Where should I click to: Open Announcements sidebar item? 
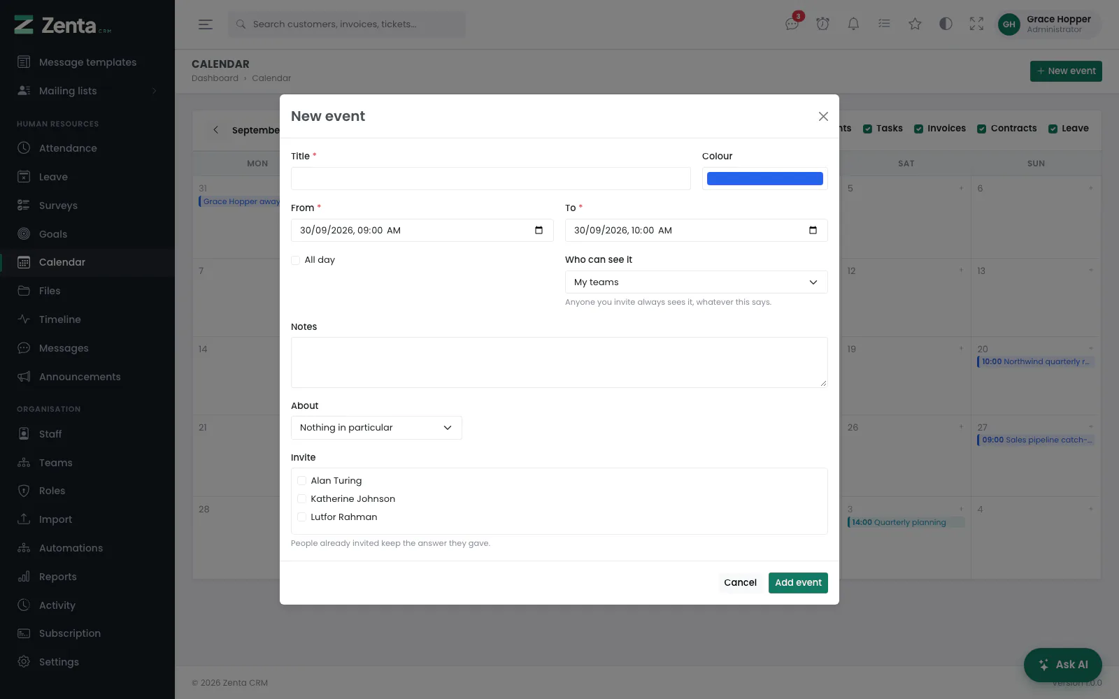pos(87,377)
